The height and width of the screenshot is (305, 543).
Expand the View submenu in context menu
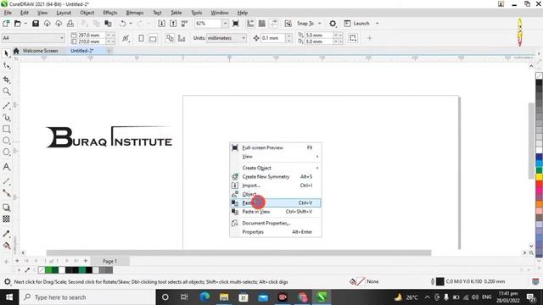[275, 157]
